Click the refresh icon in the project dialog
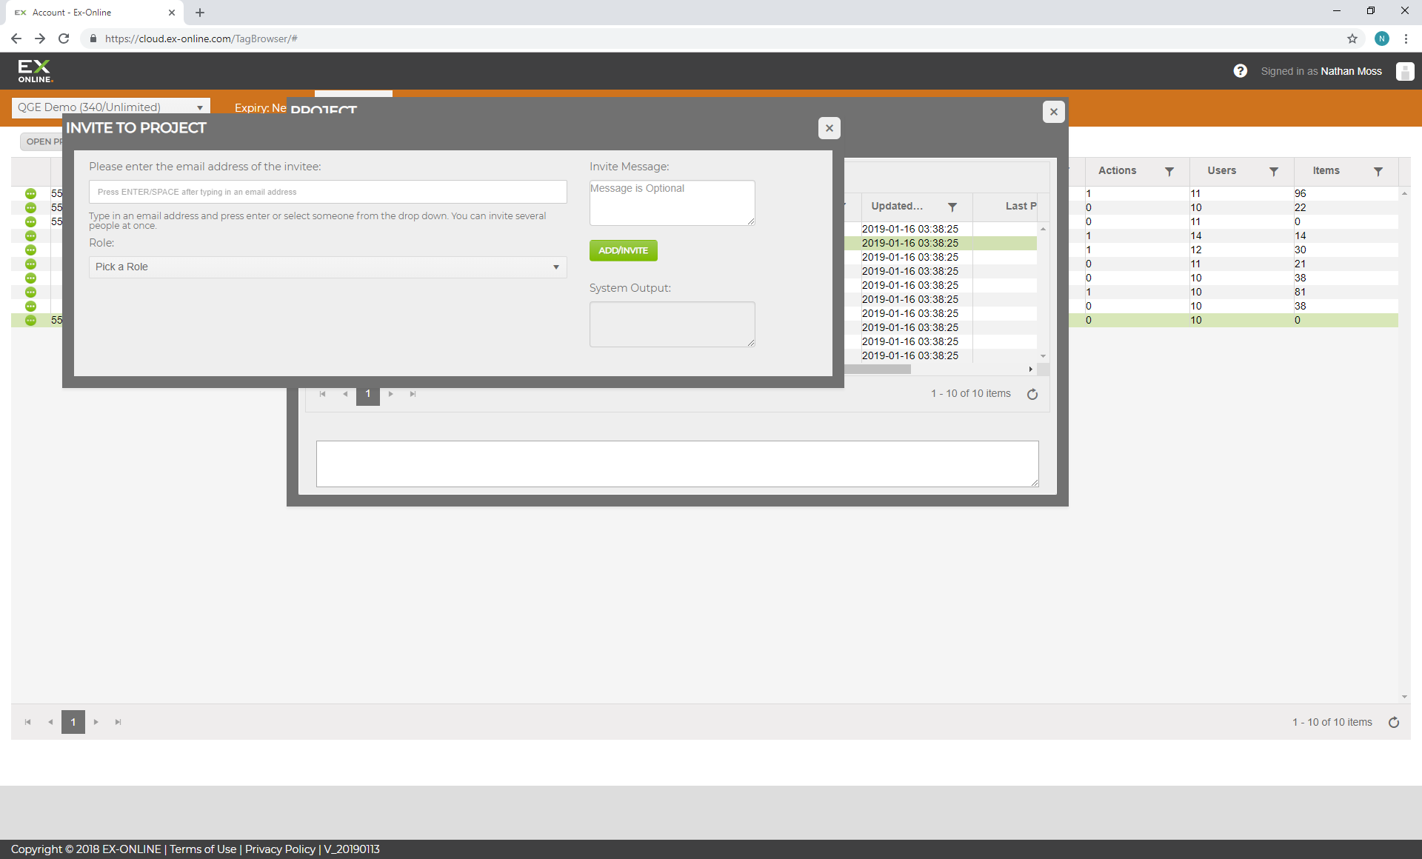Image resolution: width=1422 pixels, height=859 pixels. tap(1032, 394)
